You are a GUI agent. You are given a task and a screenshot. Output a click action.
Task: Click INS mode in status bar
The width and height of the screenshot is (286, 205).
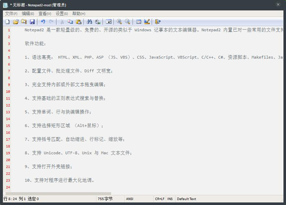170,199
